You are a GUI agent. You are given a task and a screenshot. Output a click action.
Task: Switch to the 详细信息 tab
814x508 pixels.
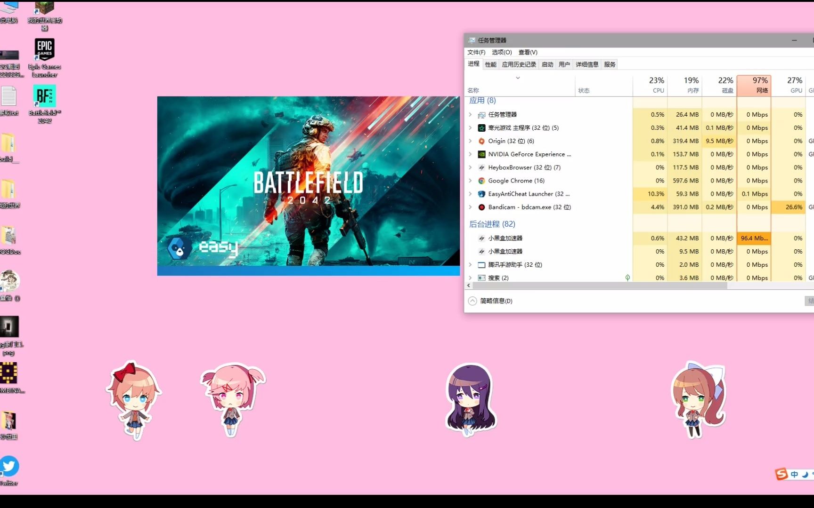tap(587, 64)
